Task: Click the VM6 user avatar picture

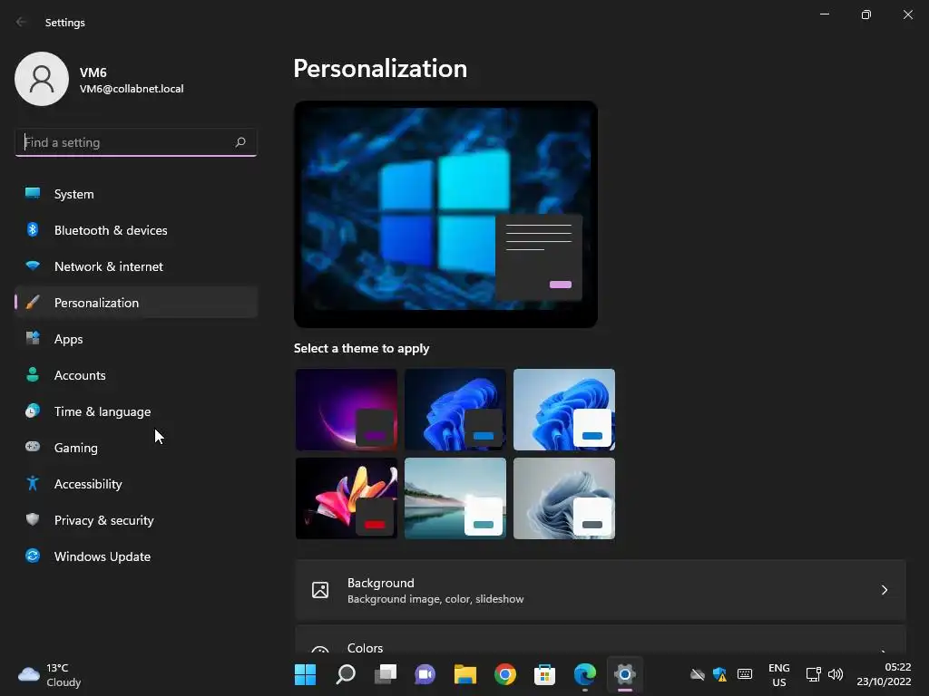Action: point(42,79)
